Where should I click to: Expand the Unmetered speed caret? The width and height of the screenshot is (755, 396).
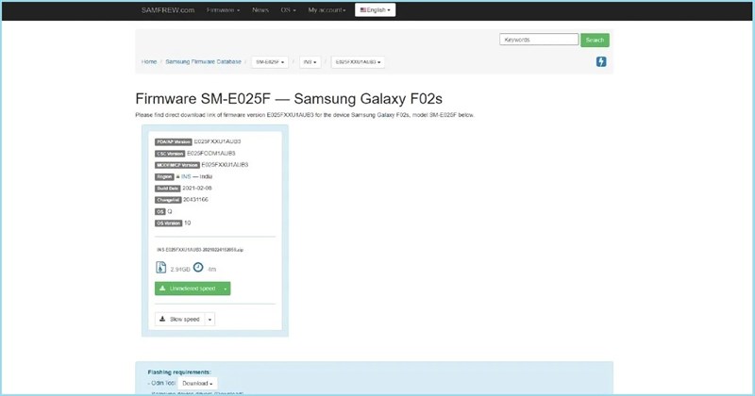pyautogui.click(x=225, y=289)
